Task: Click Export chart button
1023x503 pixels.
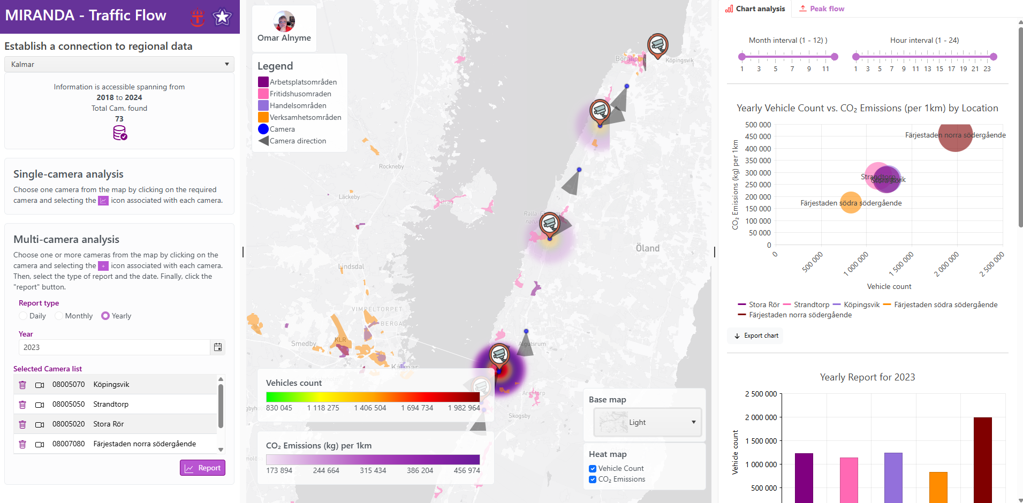Action: click(755, 336)
